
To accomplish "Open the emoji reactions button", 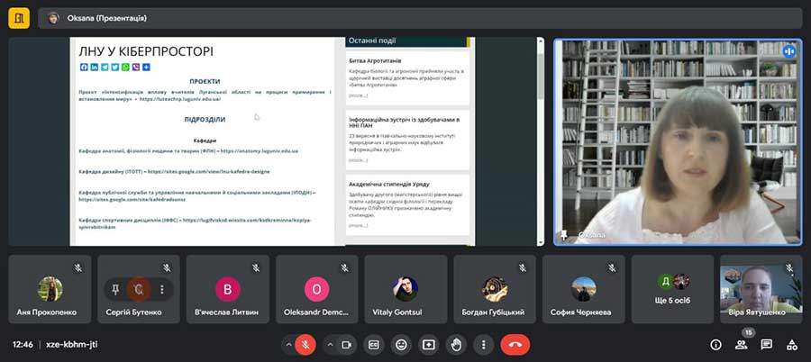I will [x=401, y=344].
